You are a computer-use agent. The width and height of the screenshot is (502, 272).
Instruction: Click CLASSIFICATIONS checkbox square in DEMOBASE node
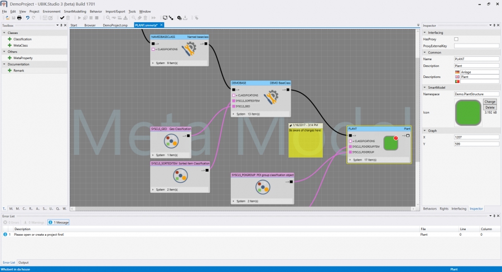234,95
